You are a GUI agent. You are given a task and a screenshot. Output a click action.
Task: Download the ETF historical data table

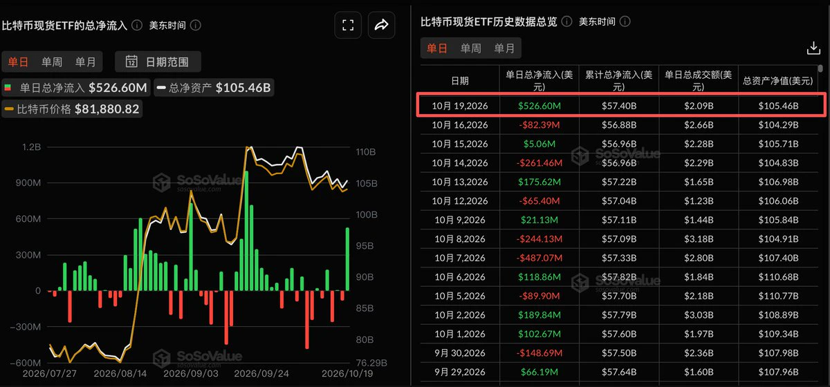[813, 48]
